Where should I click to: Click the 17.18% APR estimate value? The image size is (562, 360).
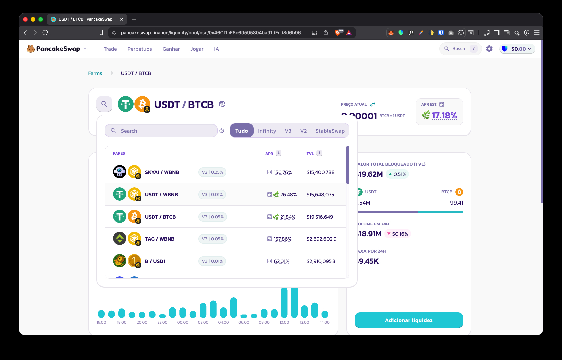(x=444, y=115)
